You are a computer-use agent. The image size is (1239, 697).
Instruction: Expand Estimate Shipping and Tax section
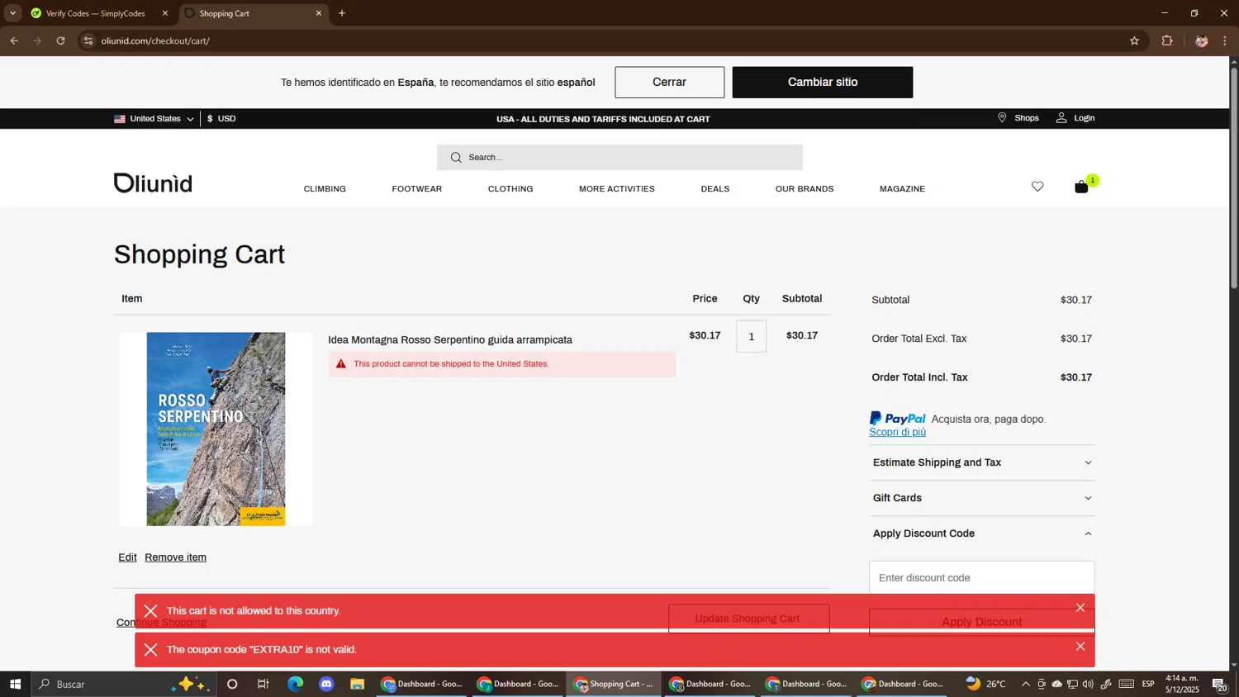tap(981, 462)
